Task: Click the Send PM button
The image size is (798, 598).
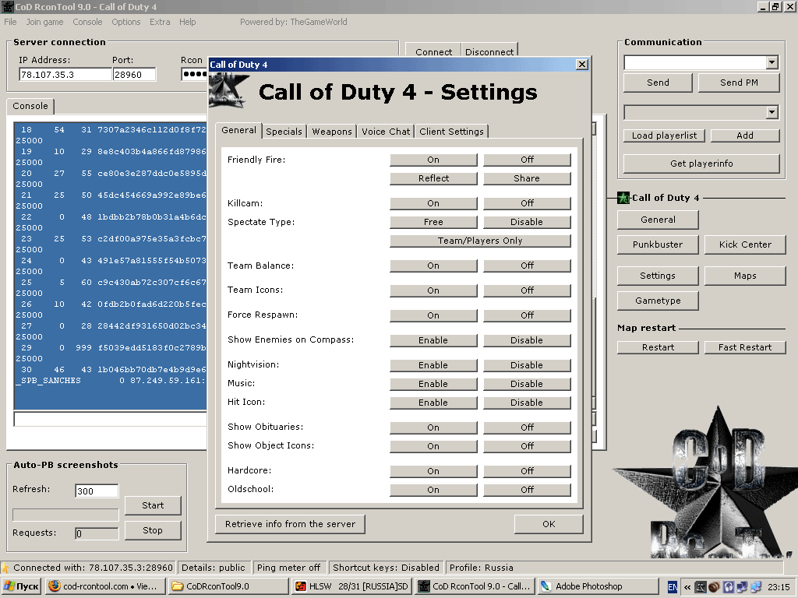Action: pyautogui.click(x=739, y=83)
